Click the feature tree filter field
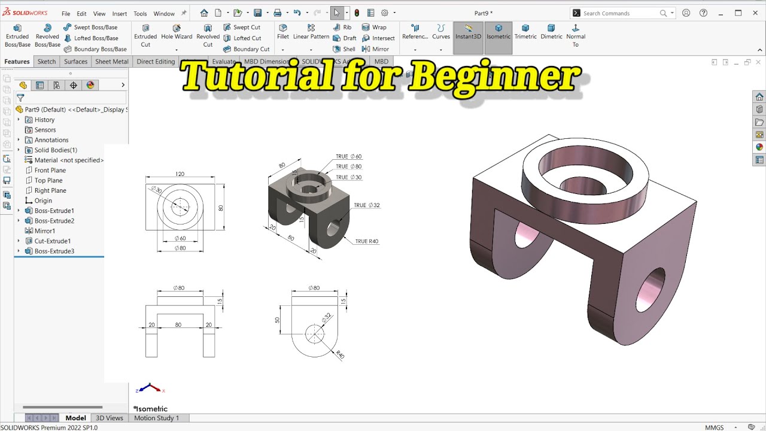The image size is (766, 431). pyautogui.click(x=71, y=98)
